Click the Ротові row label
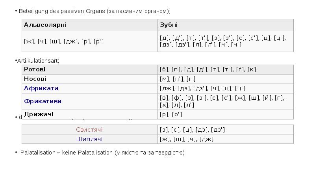315x177 pixels. click(x=90, y=70)
